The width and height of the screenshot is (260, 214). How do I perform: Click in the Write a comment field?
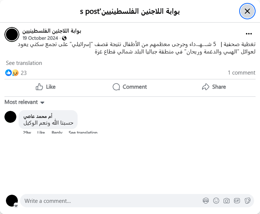click(x=111, y=201)
